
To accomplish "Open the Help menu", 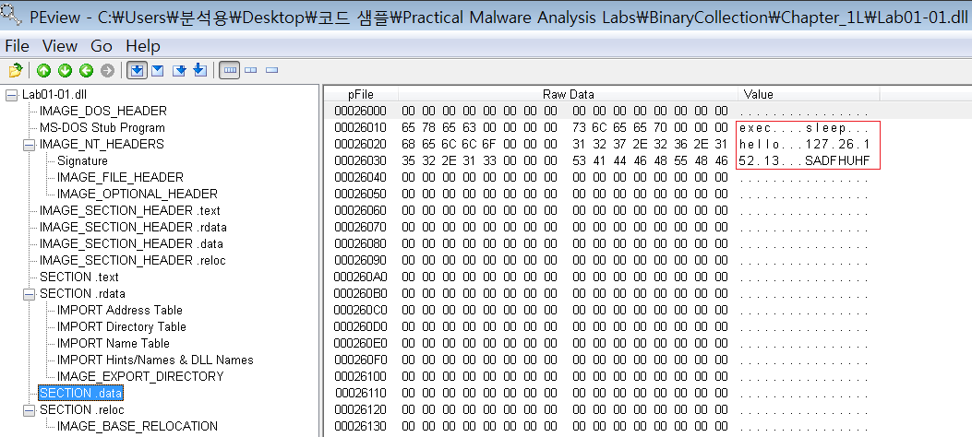I will point(143,46).
